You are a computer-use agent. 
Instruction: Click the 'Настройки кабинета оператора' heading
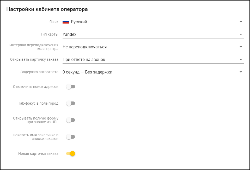47,9
